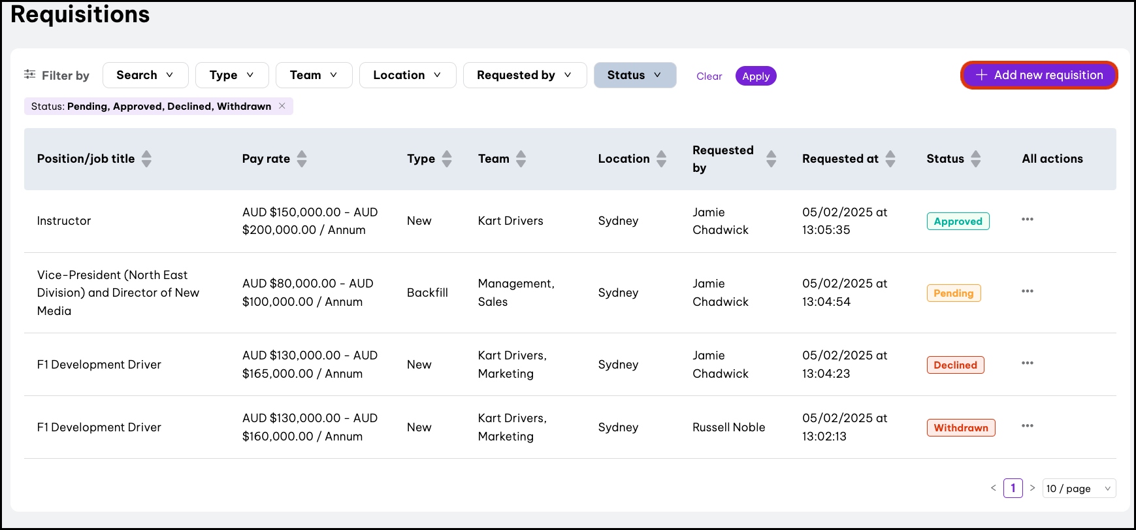Clear all filters link

[x=709, y=76]
